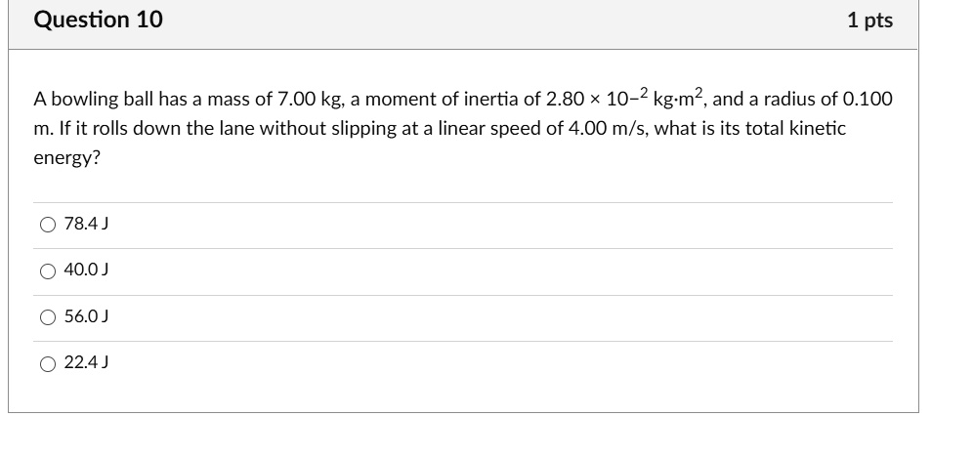974x458 pixels.
Task: Click the "56.0 J" answer label text
Action: point(86,316)
